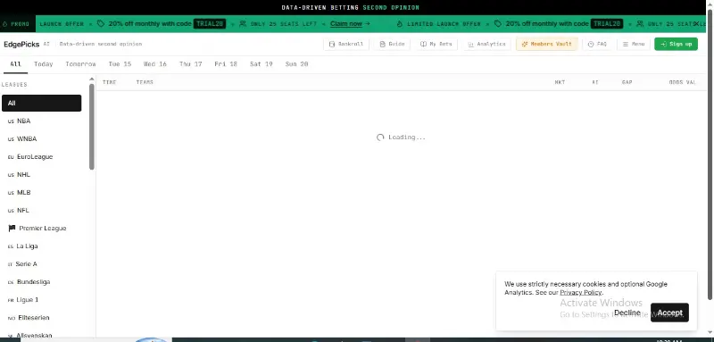Filter by Serie A

pyautogui.click(x=41, y=264)
